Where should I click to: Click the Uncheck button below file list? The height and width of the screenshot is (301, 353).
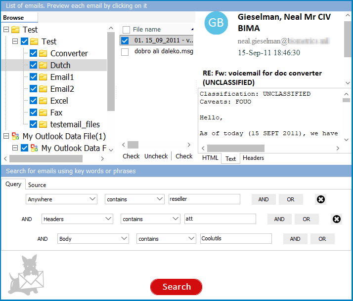coord(156,156)
